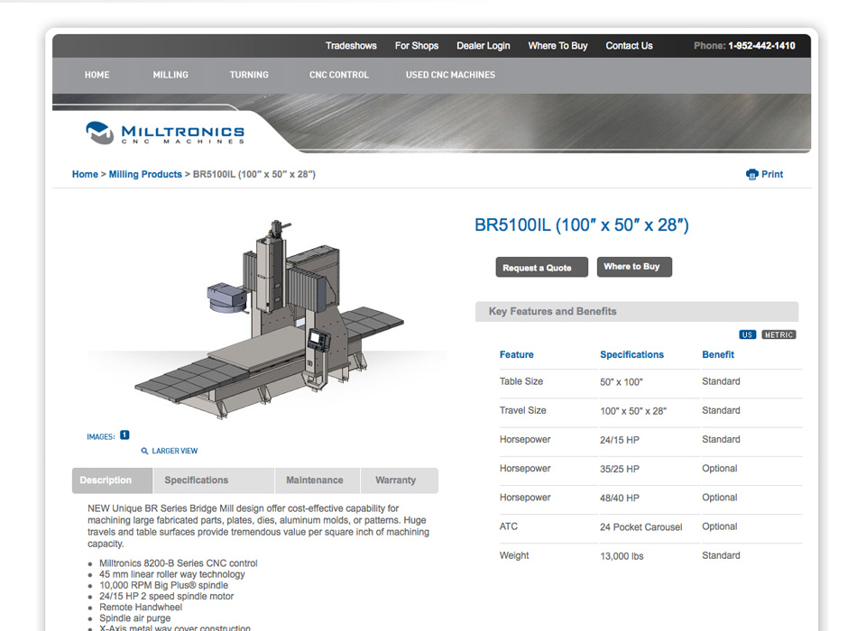This screenshot has width=866, height=631.
Task: Click the printer icon next to Print
Action: [751, 175]
